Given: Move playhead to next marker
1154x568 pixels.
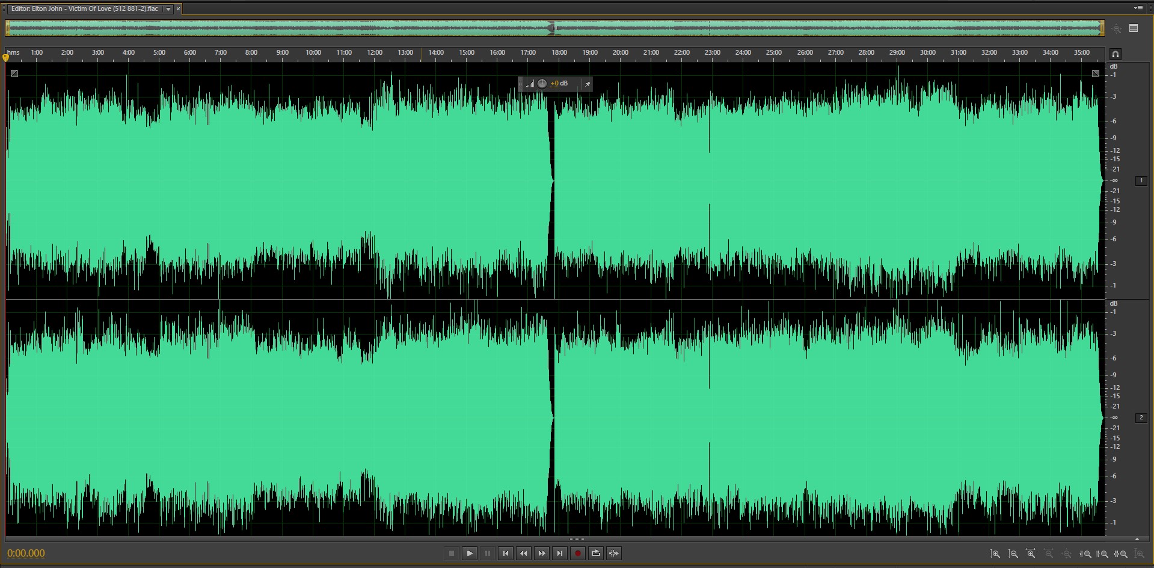Looking at the screenshot, I should pos(560,554).
